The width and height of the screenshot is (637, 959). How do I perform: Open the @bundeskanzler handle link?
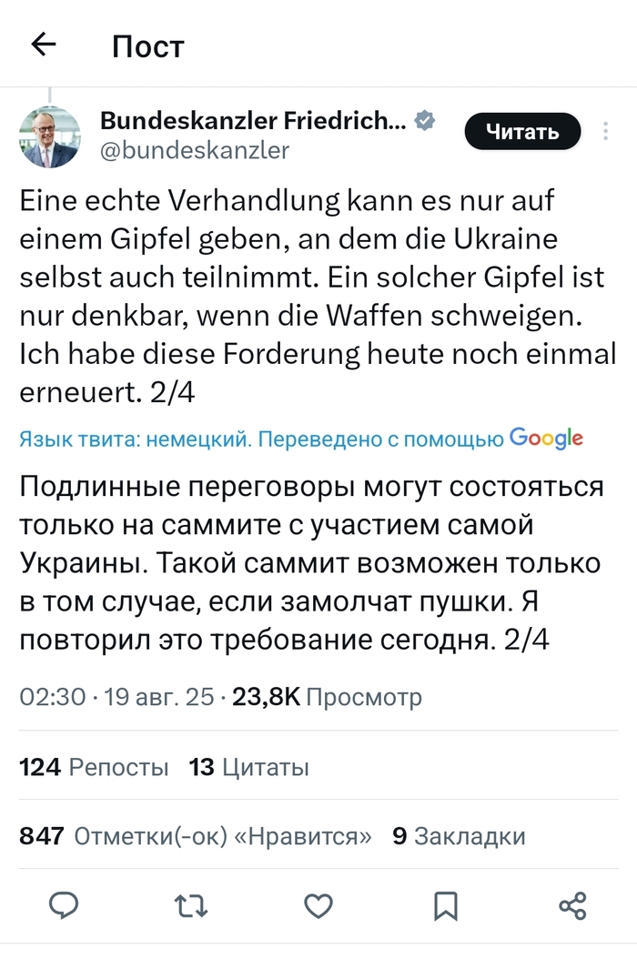pos(194,149)
